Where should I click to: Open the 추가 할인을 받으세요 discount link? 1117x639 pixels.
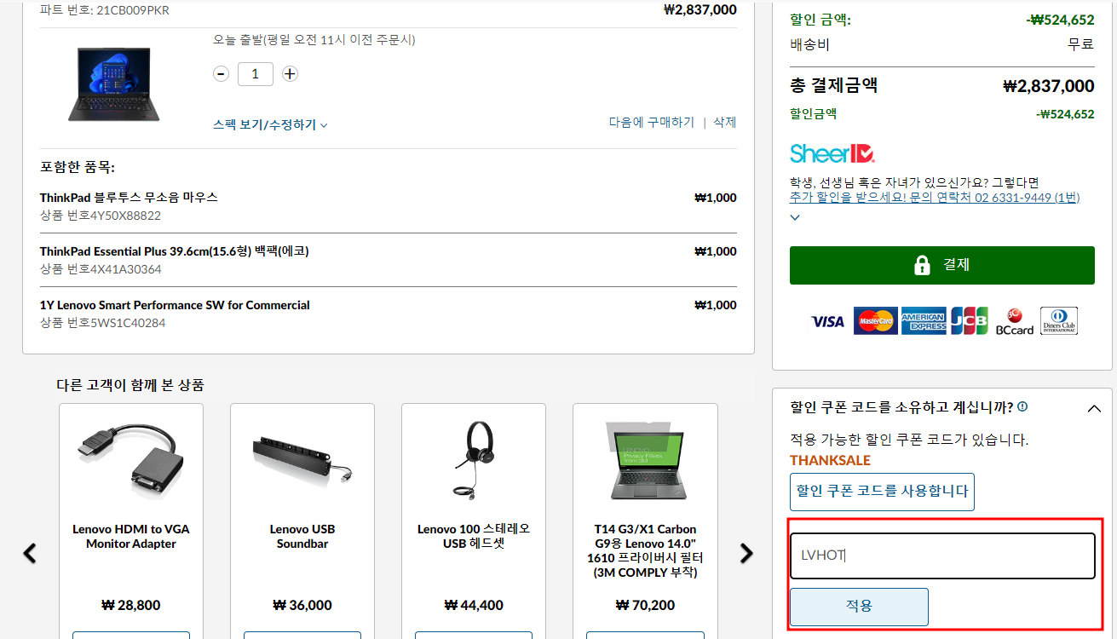coord(935,198)
